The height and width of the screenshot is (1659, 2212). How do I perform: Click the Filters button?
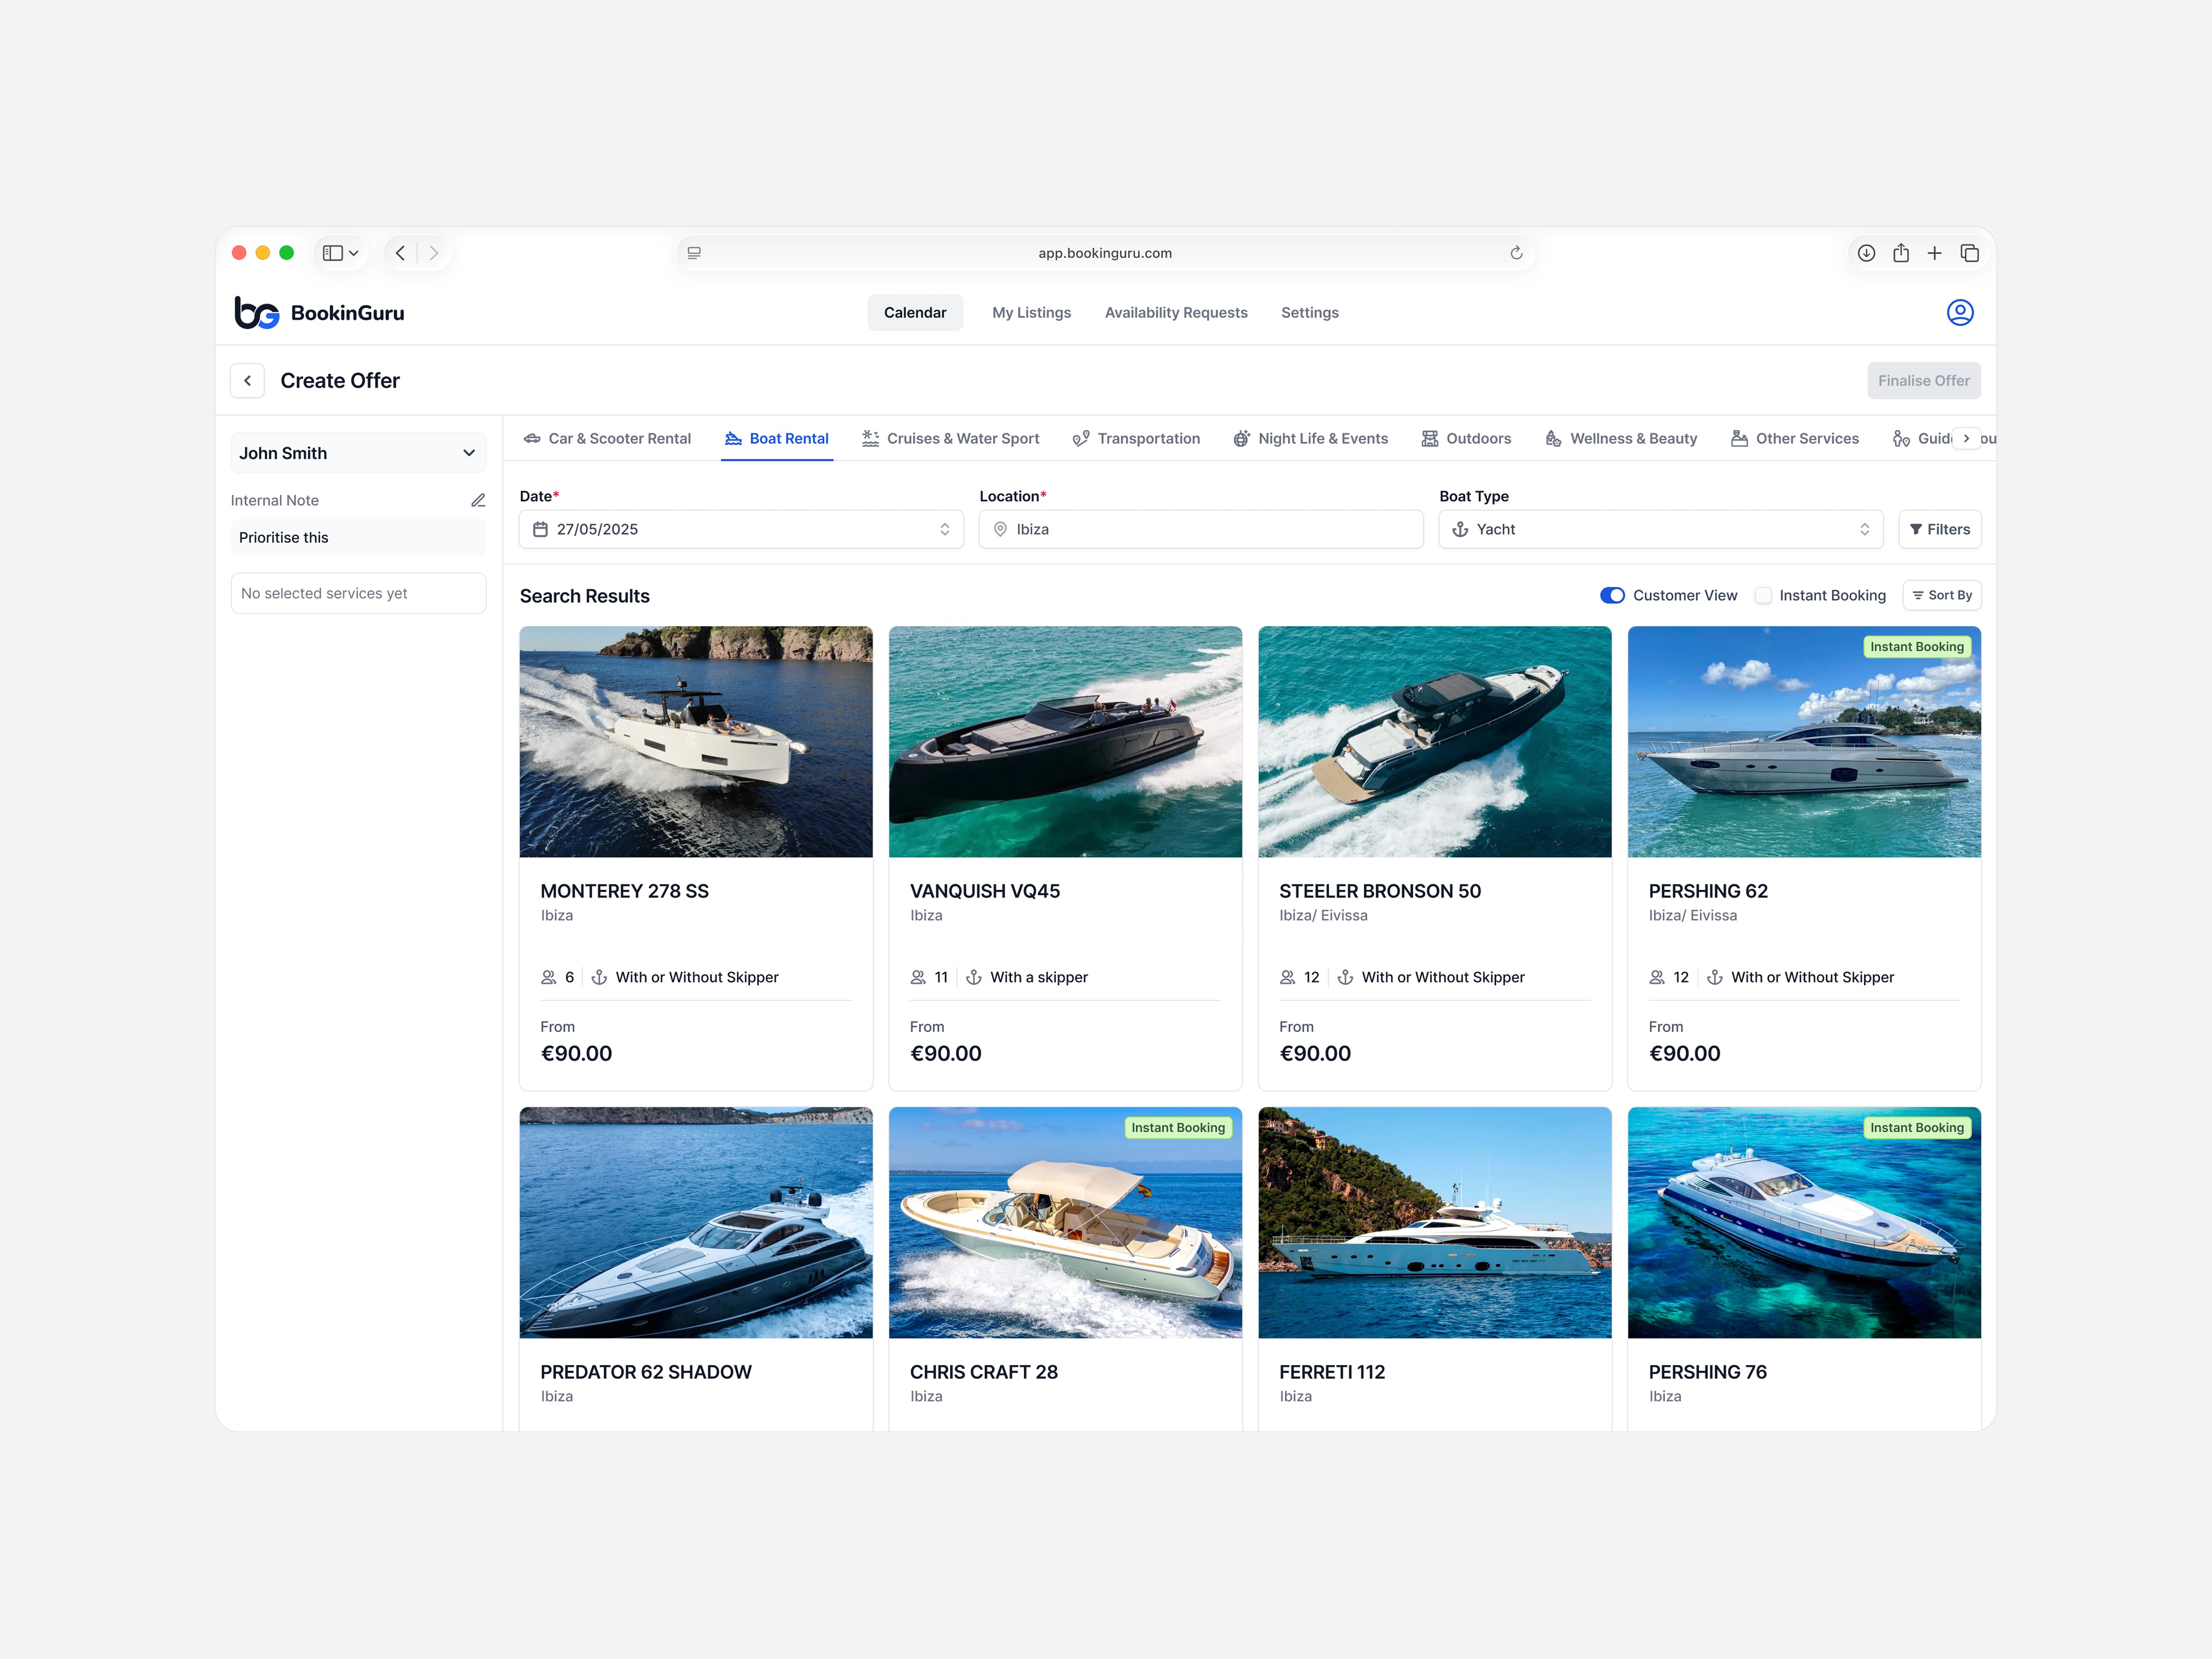pyautogui.click(x=1939, y=529)
